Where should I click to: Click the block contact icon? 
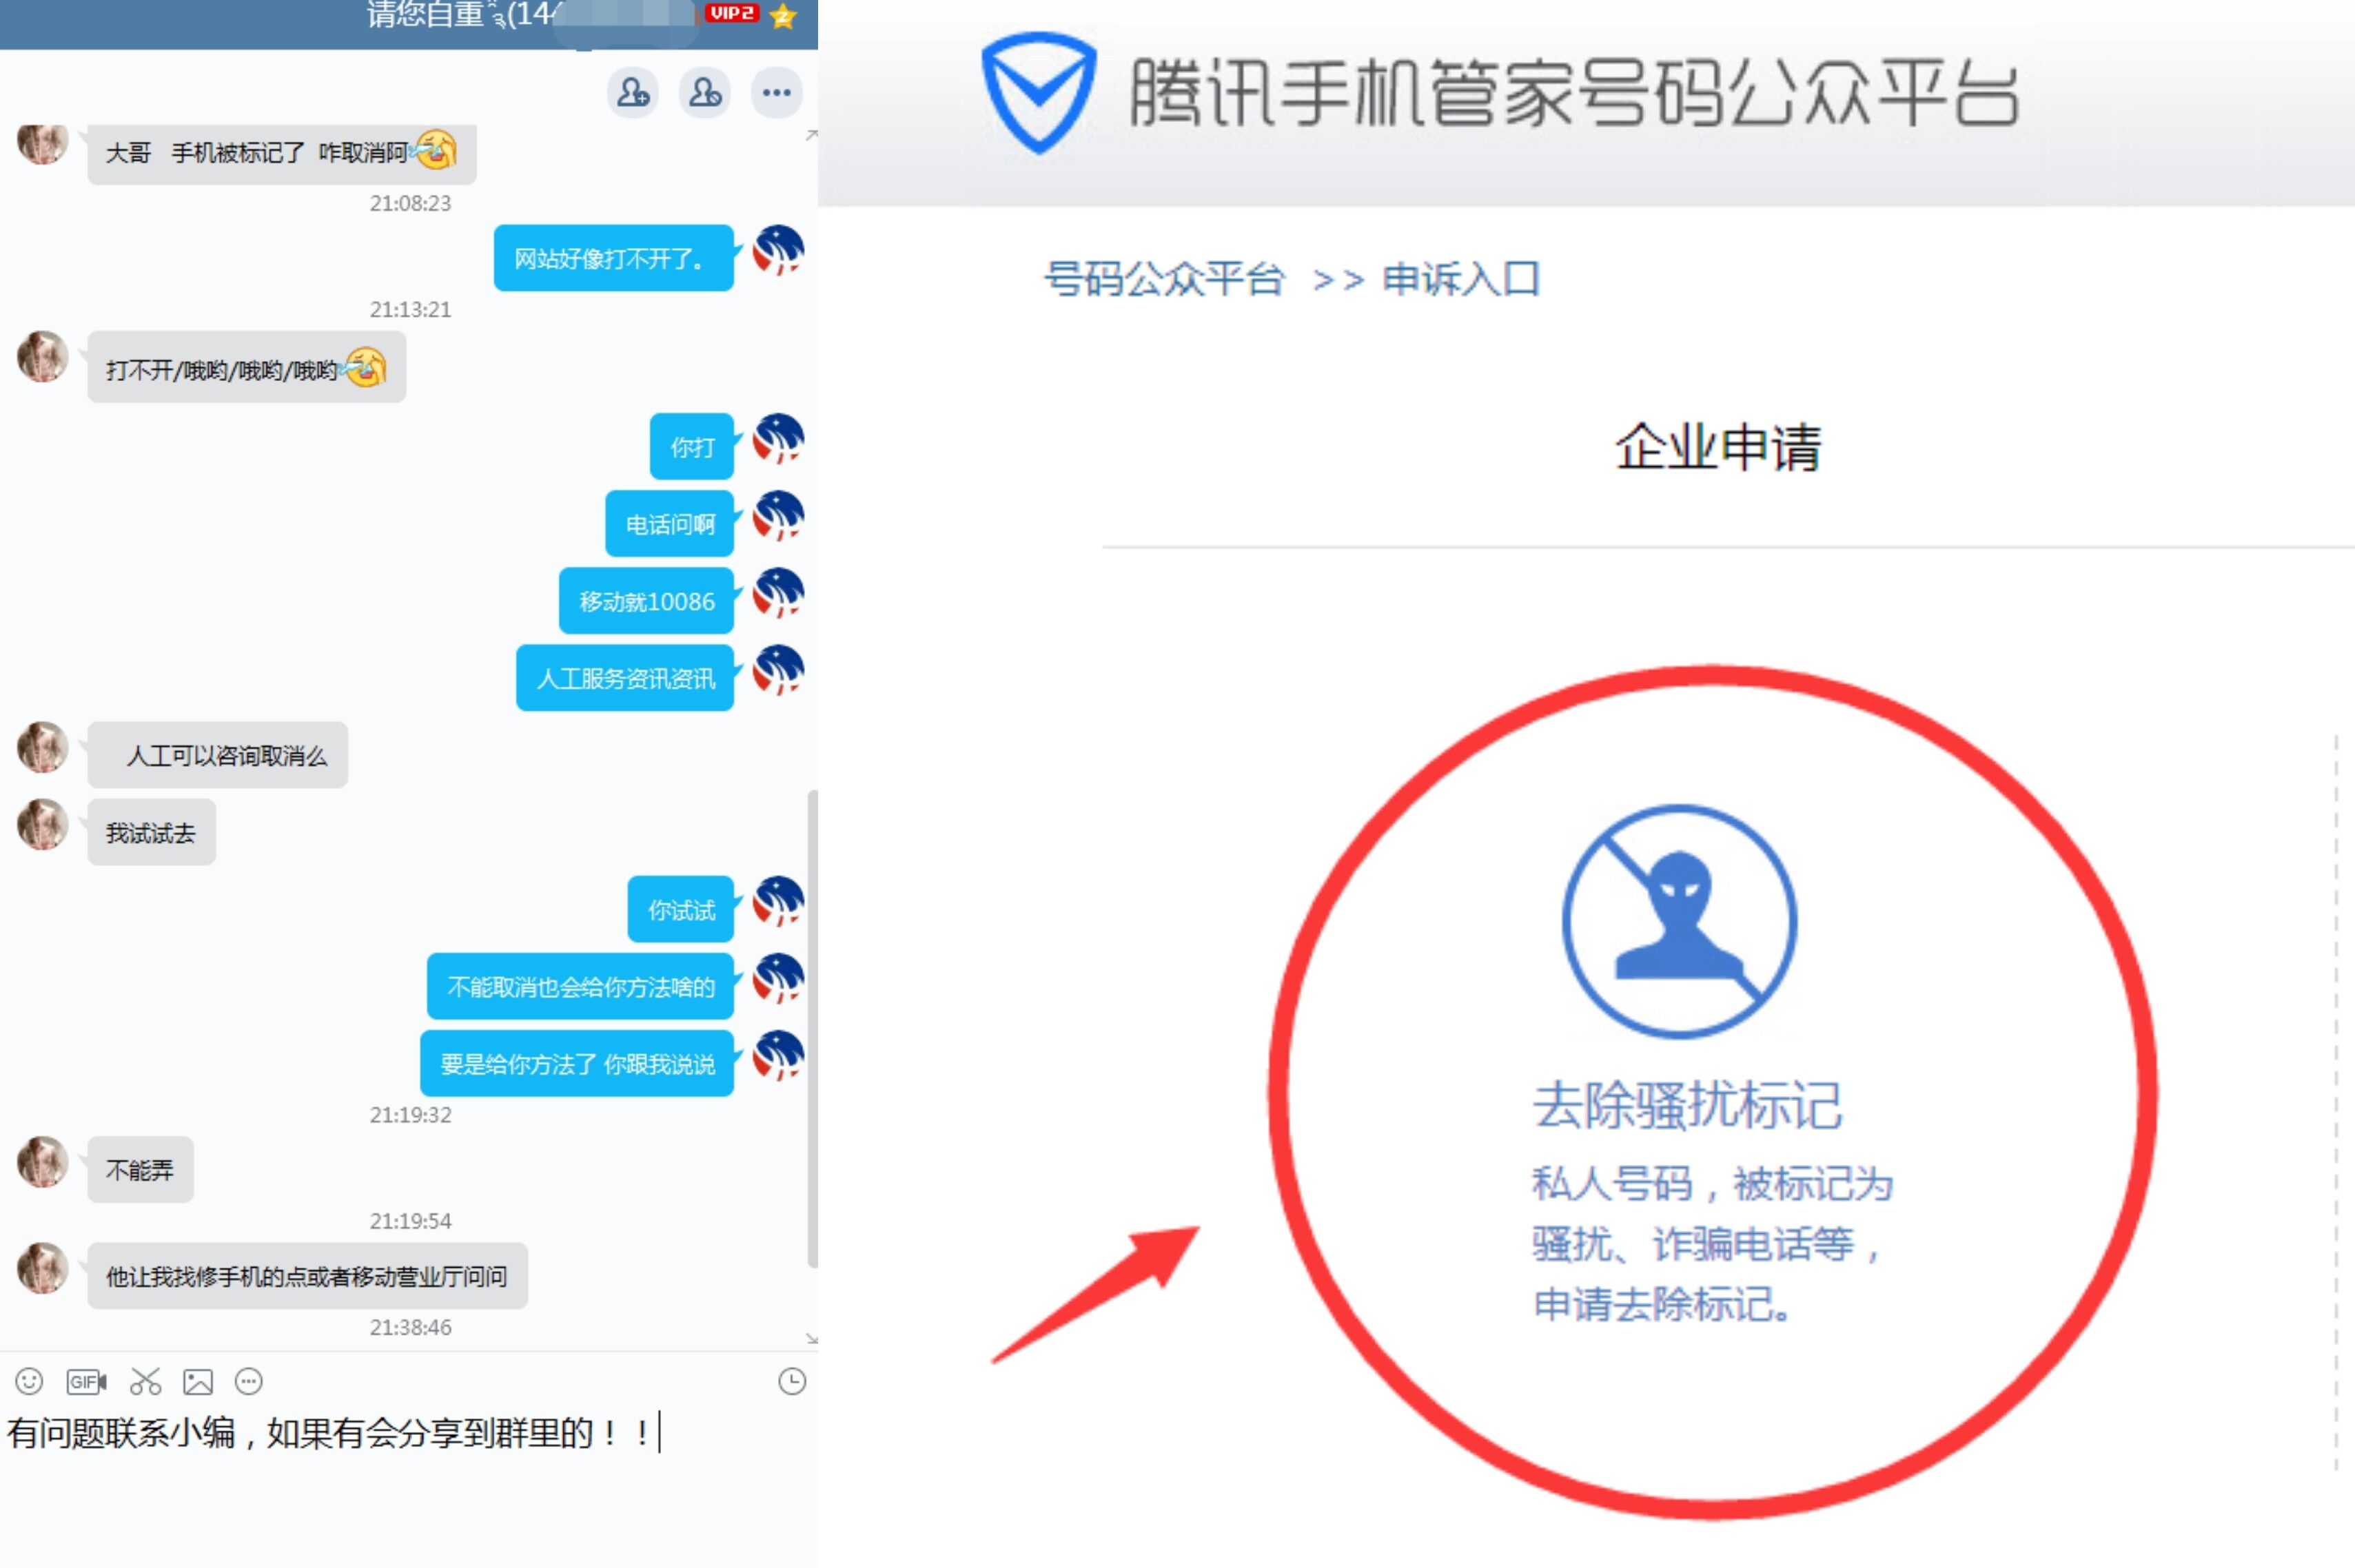pos(704,93)
